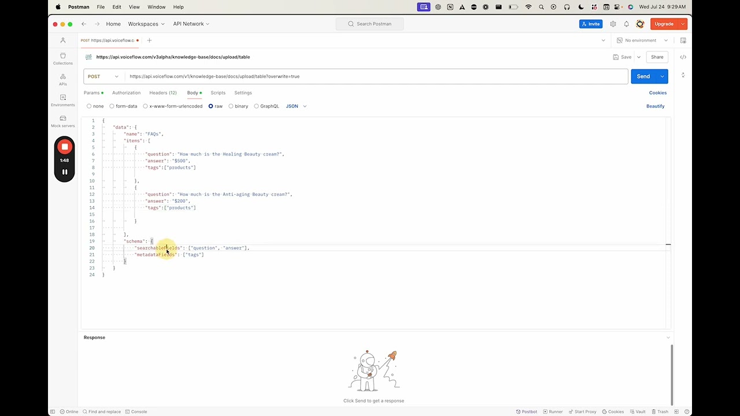Open Trash in the status bar

pyautogui.click(x=660, y=411)
